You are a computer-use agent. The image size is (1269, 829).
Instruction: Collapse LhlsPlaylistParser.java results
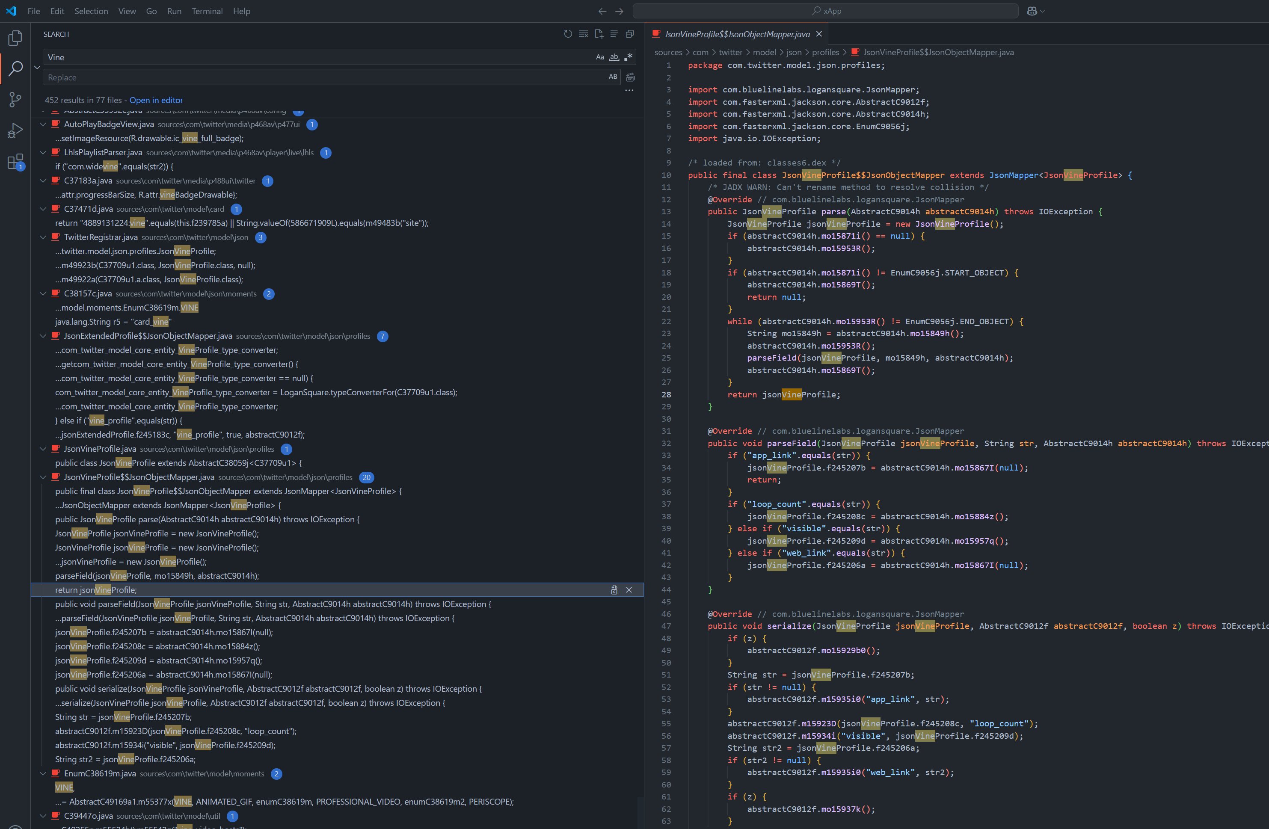43,152
